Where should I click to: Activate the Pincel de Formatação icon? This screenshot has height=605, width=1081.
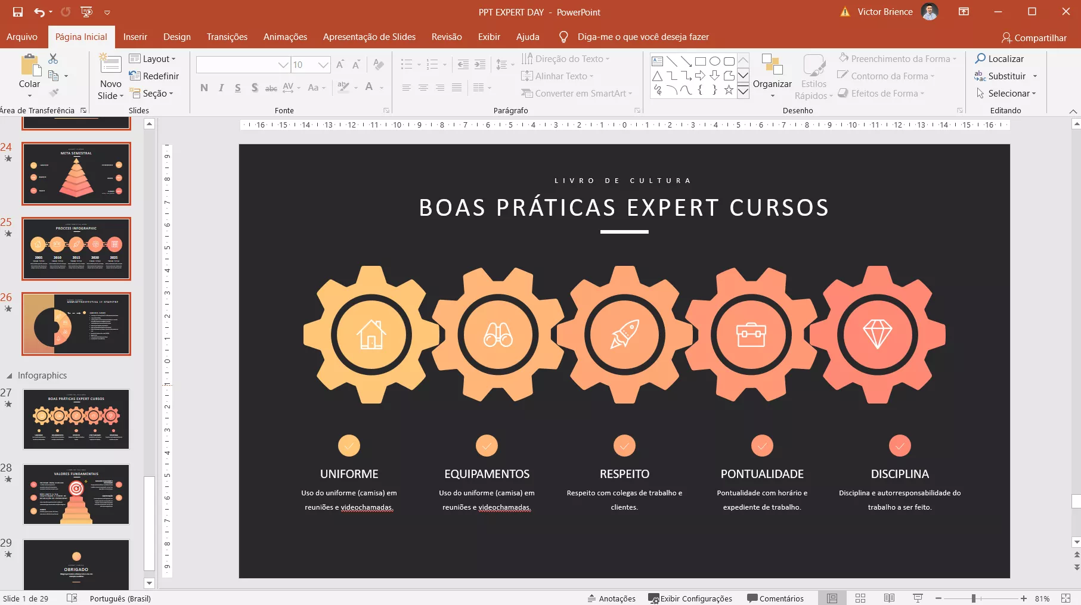tap(53, 93)
